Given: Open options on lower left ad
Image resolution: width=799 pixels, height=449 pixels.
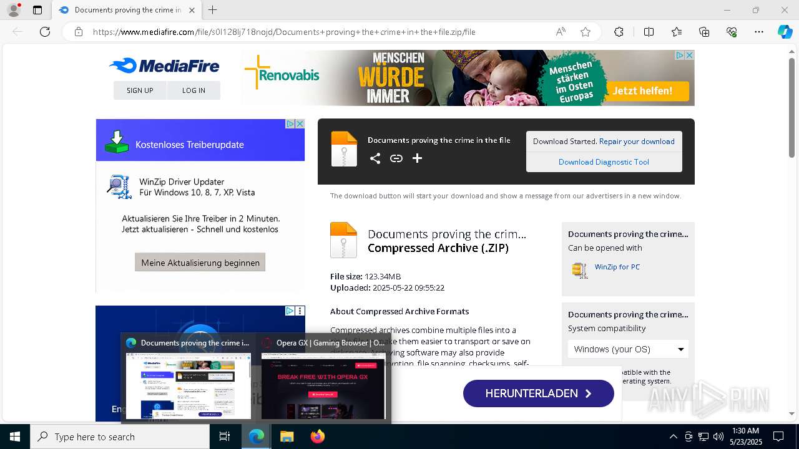Looking at the screenshot, I should 300,311.
